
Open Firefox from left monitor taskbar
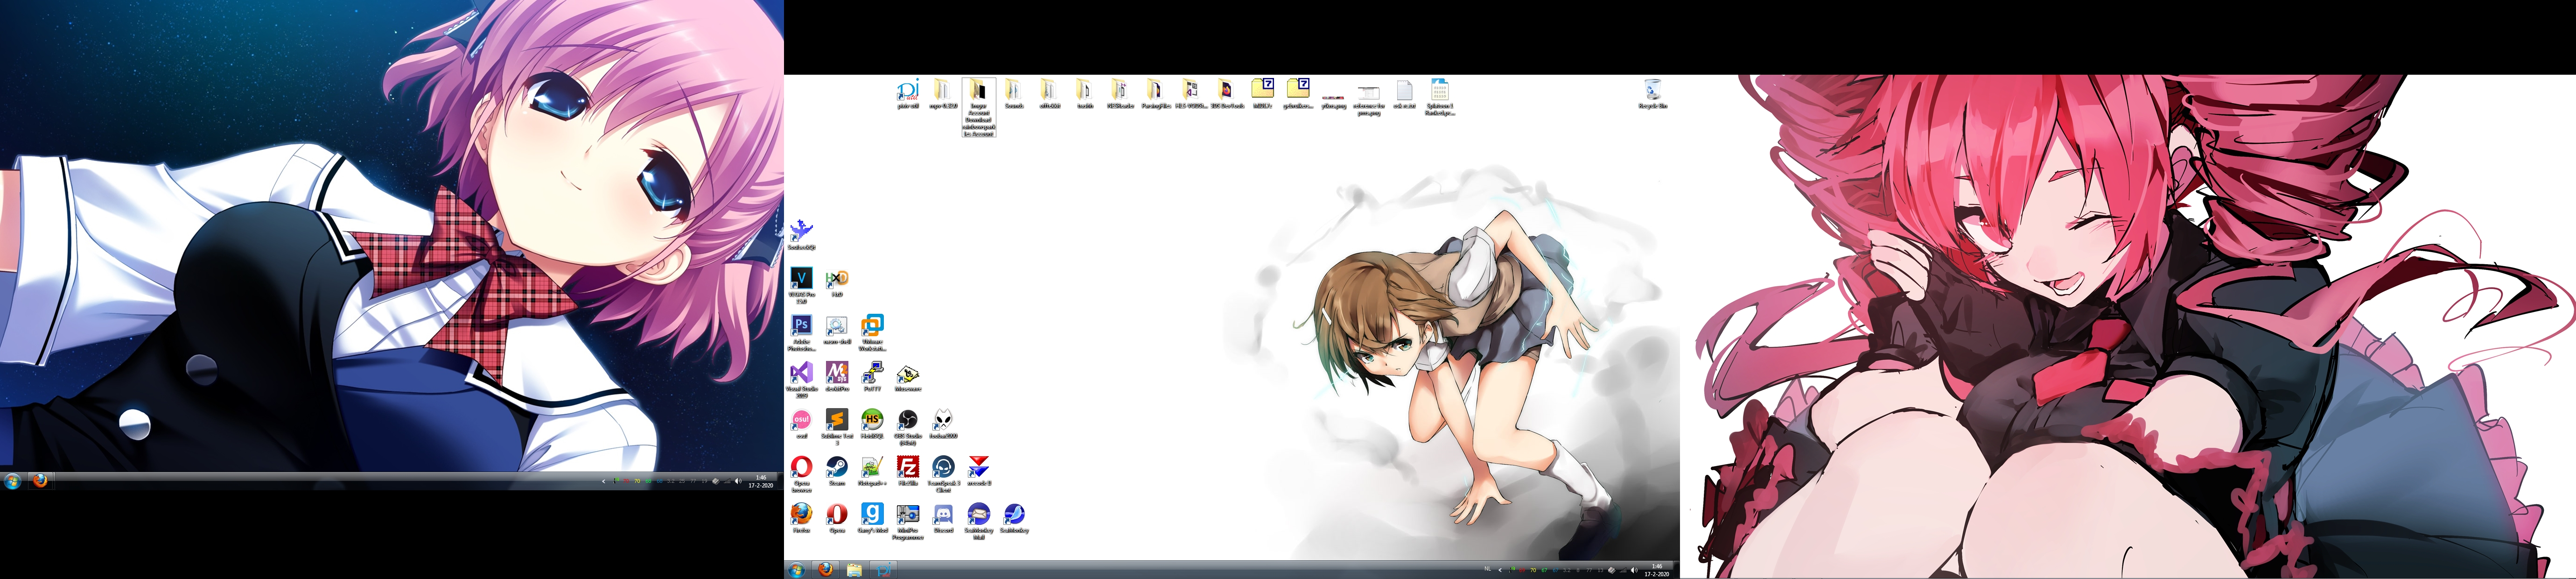(40, 481)
